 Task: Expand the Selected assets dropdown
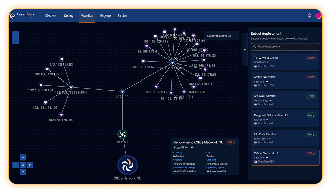click(x=221, y=36)
